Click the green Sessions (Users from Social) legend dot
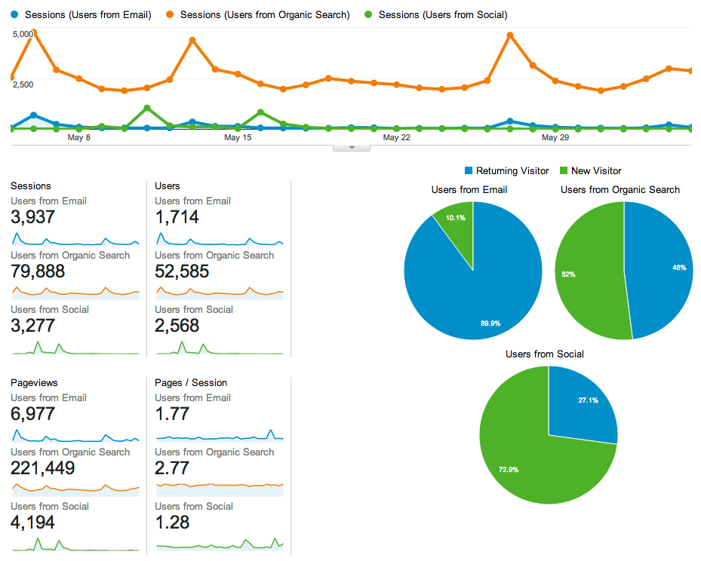The image size is (701, 561). coord(368,15)
